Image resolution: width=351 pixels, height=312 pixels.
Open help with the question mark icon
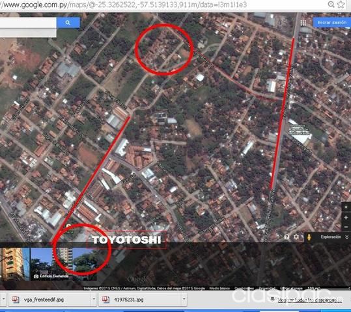[287, 237]
